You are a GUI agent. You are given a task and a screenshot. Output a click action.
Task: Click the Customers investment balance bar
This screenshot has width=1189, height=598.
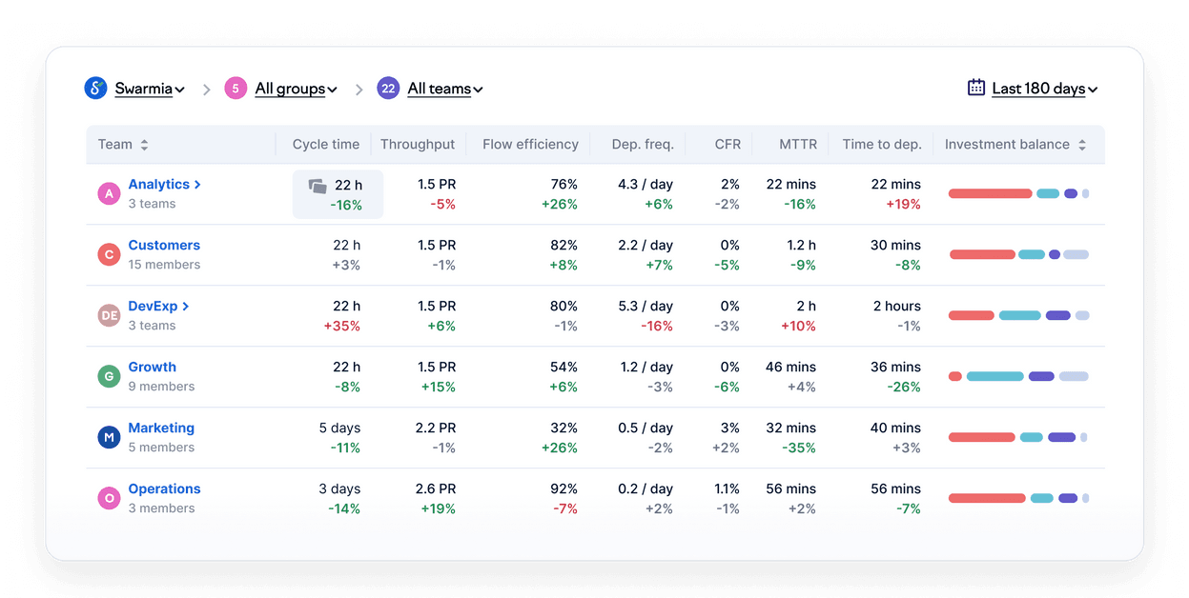1018,254
